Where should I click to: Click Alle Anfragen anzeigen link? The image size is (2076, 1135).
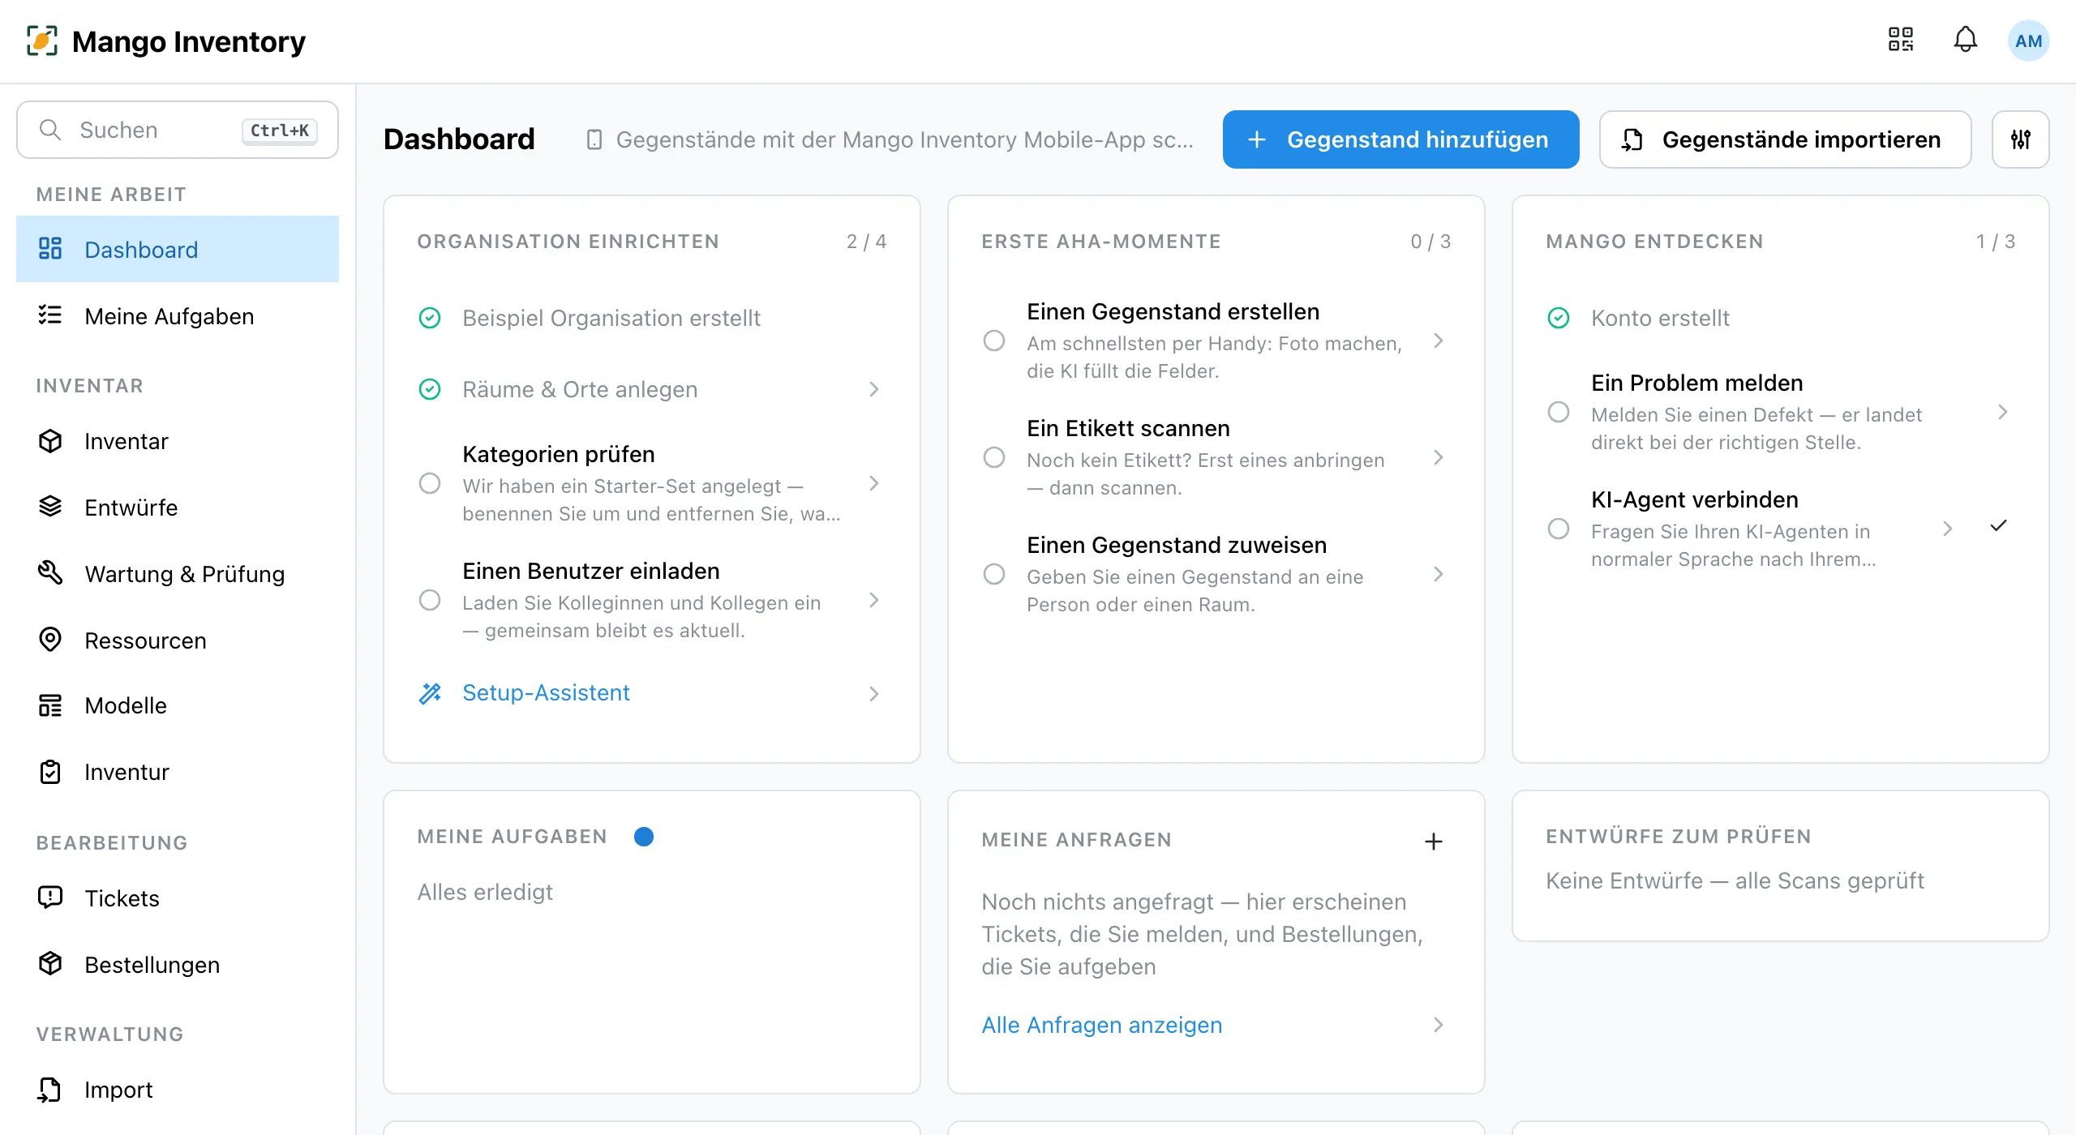tap(1101, 1026)
